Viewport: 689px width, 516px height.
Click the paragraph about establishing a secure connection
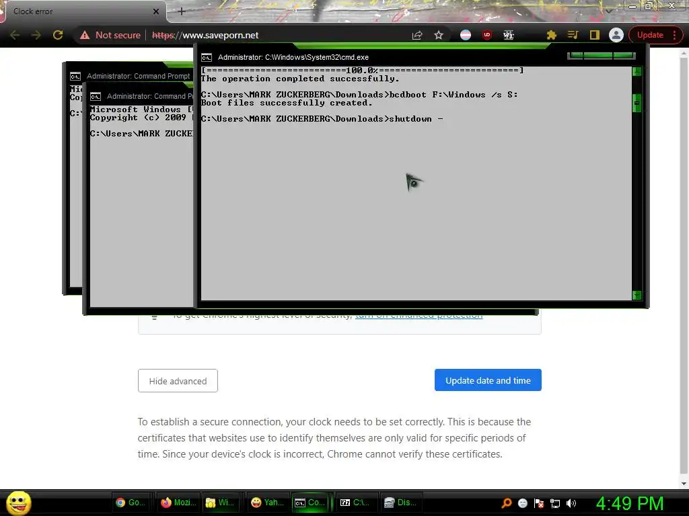coord(334,438)
